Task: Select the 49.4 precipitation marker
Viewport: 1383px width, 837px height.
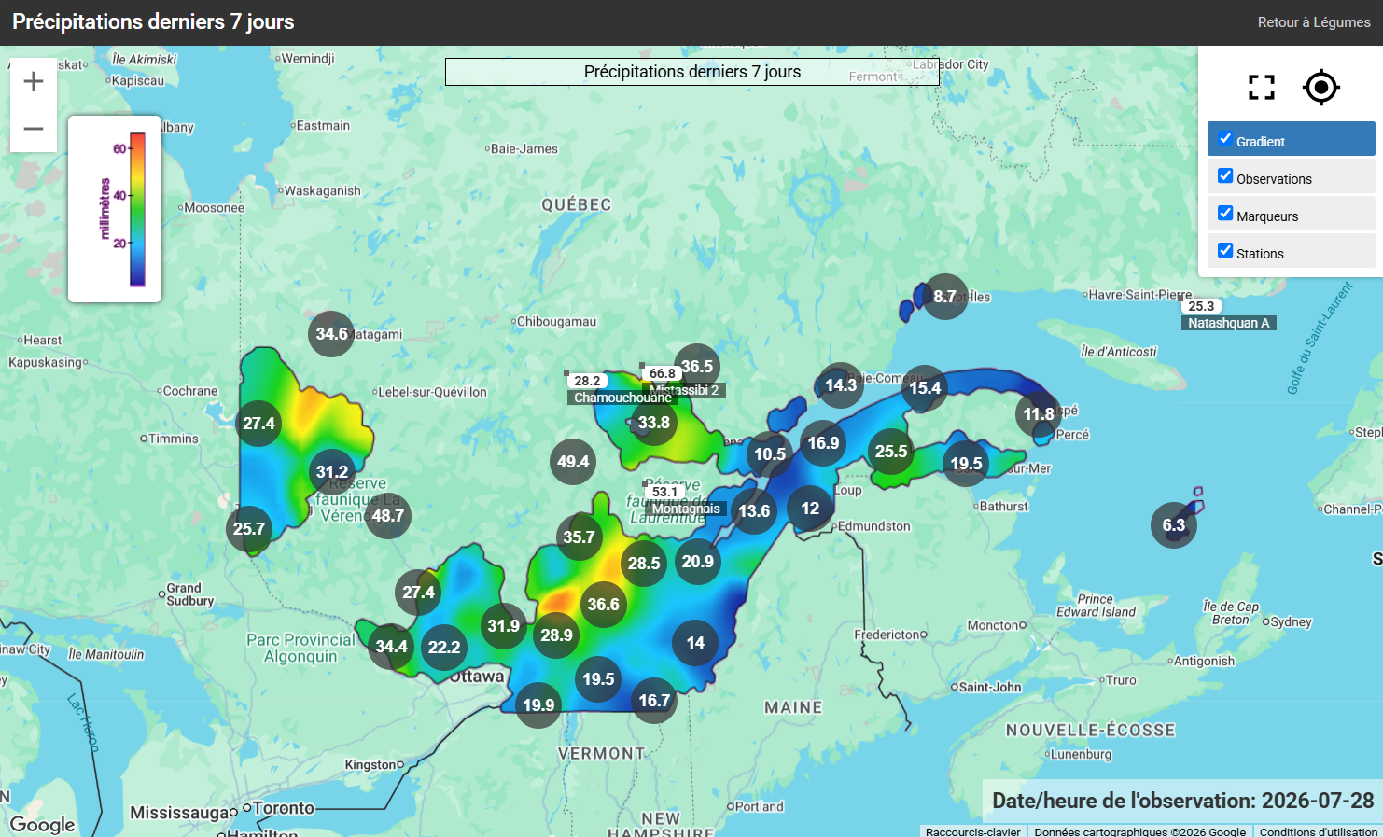Action: tap(573, 462)
